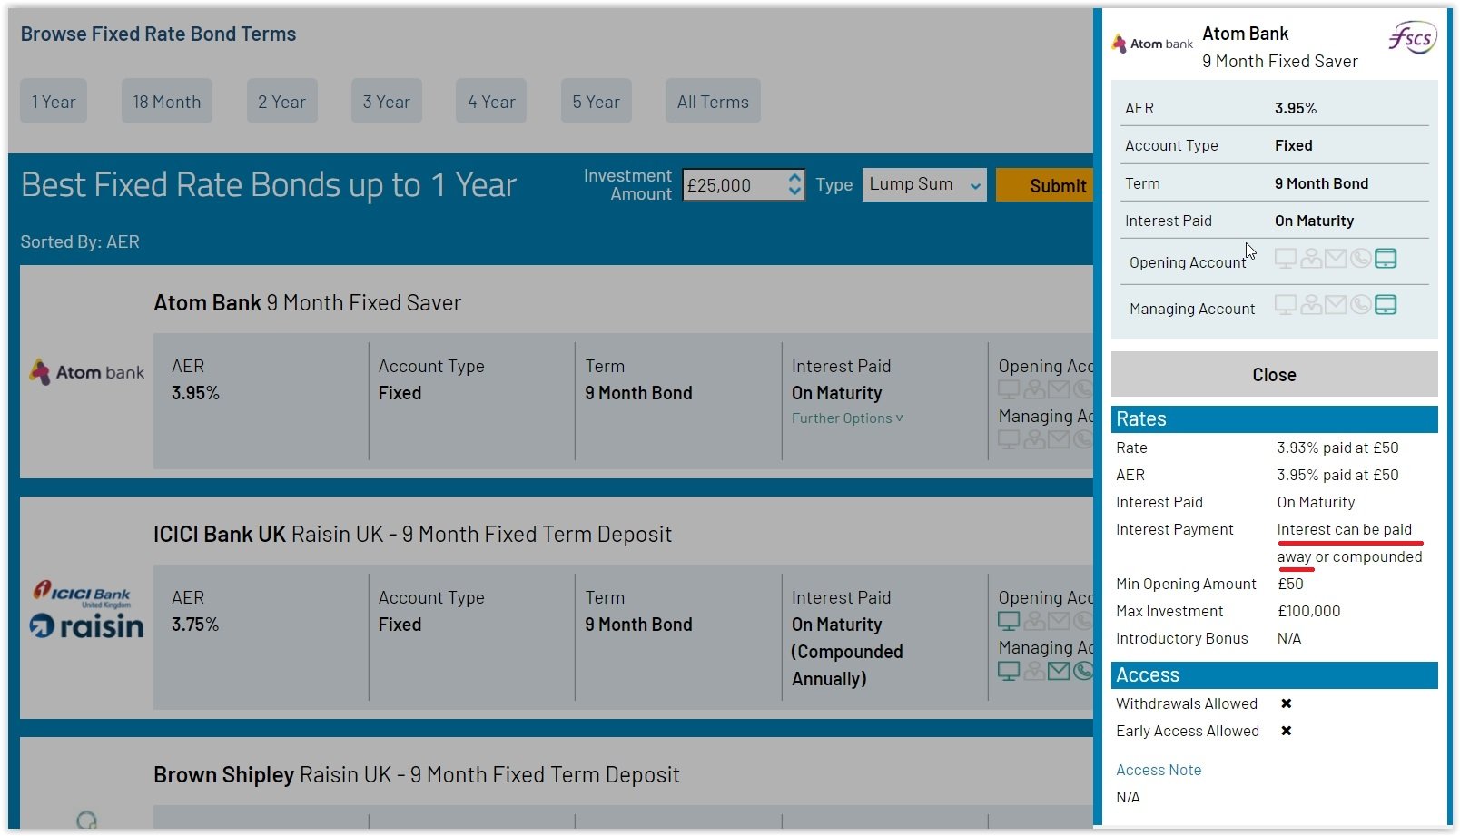Click computer icon in panel's Opening Account row
Screen dimensions: 1460x836
pyautogui.click(x=1285, y=259)
